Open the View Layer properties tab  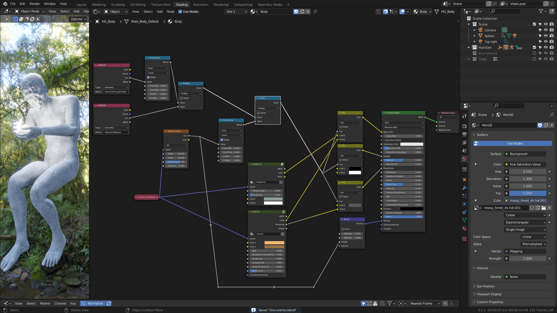[464, 143]
